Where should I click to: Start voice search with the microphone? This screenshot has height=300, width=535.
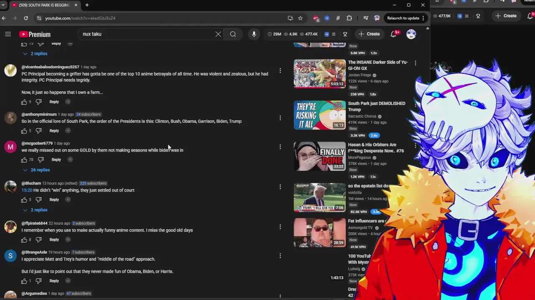click(x=254, y=34)
